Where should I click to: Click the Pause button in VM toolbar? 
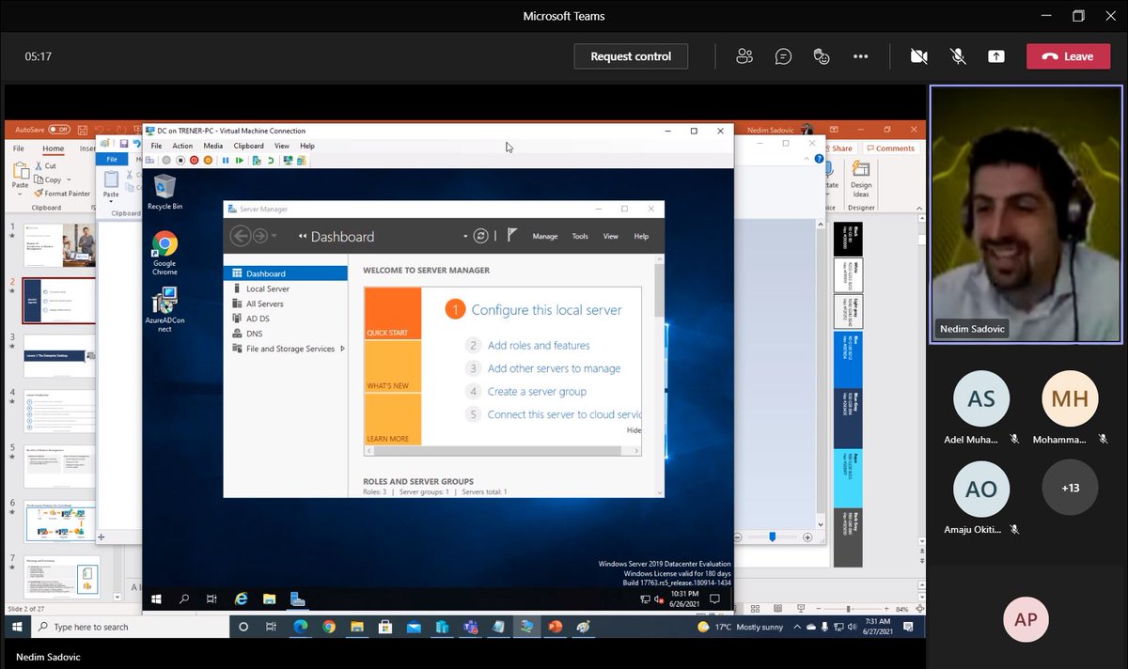[x=226, y=161]
